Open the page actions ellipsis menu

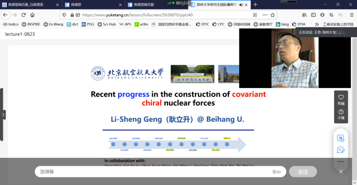(265, 15)
